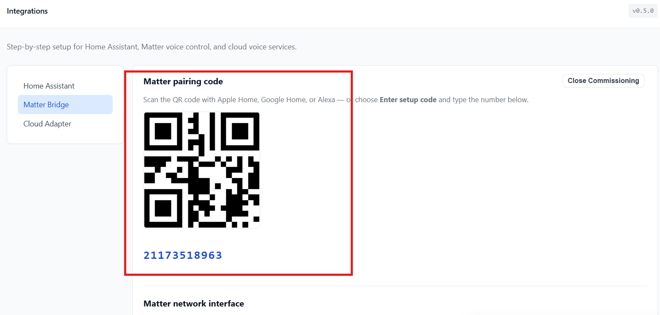This screenshot has height=315, width=660.
Task: Click the Matter pairing code heading
Action: pyautogui.click(x=183, y=81)
